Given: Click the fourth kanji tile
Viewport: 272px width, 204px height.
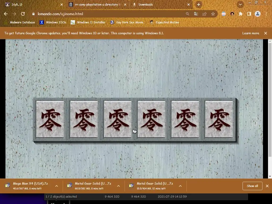Looking at the screenshot, I should click(x=151, y=120).
